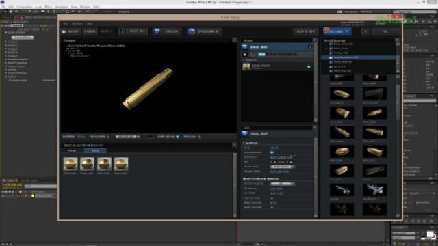
Task: Select the first gold material sphere
Action: [70, 164]
